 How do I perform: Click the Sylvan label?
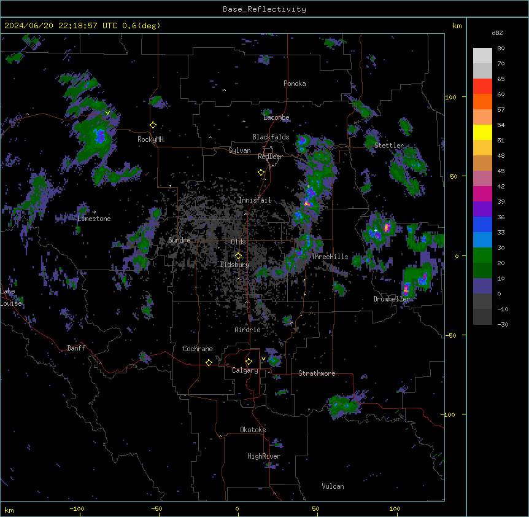pyautogui.click(x=239, y=150)
